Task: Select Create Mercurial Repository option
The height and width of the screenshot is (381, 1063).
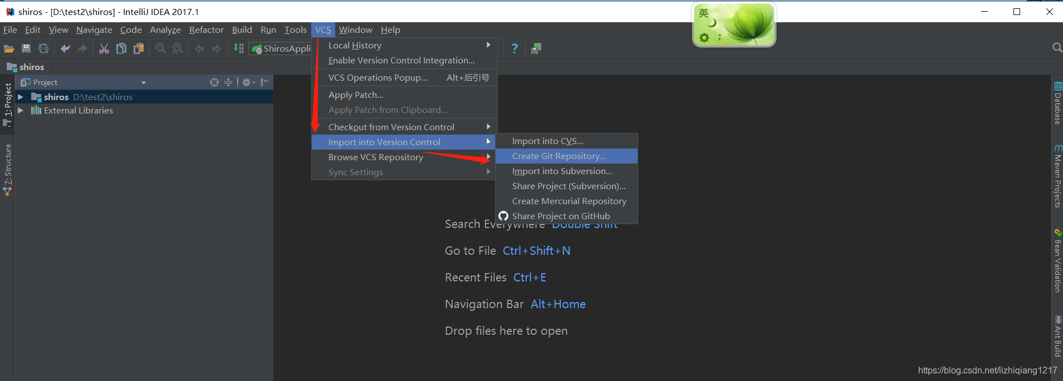Action: [x=566, y=201]
